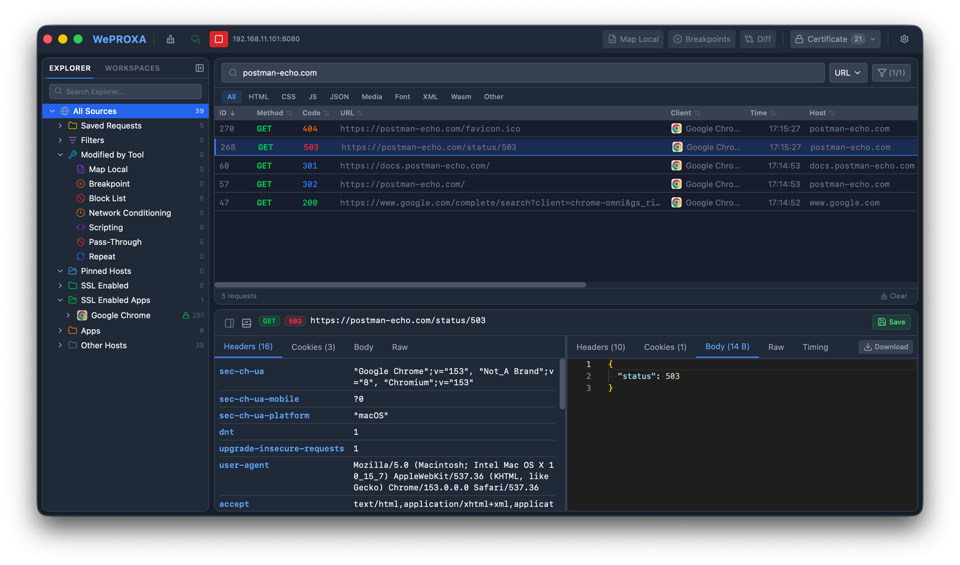Toggle the split-pane layout icon in details
960x565 pixels.
229,323
